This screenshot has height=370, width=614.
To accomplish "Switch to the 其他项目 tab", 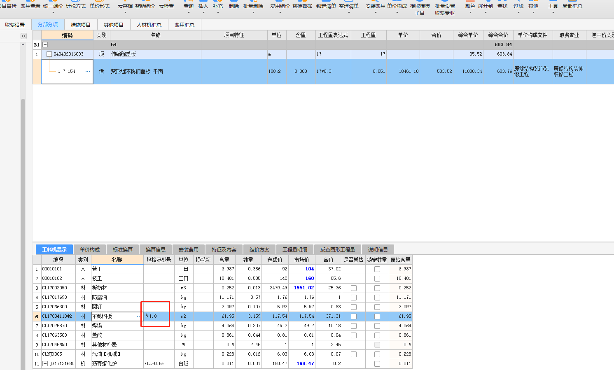I will tap(114, 25).
